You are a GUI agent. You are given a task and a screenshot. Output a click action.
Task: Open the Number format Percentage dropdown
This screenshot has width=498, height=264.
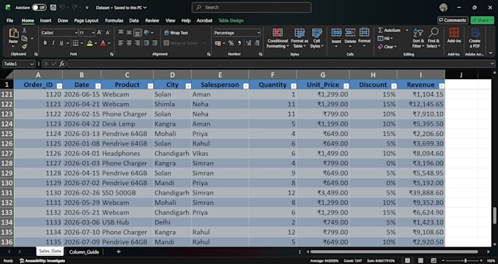tap(259, 33)
